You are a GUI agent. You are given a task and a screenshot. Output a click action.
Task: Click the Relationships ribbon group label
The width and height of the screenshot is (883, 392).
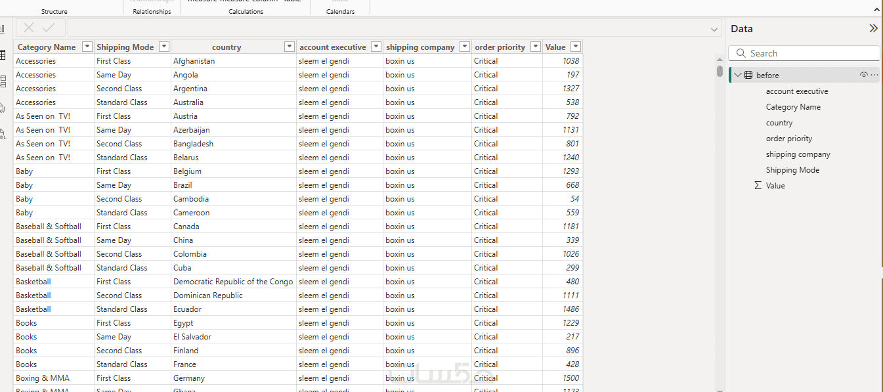(152, 12)
